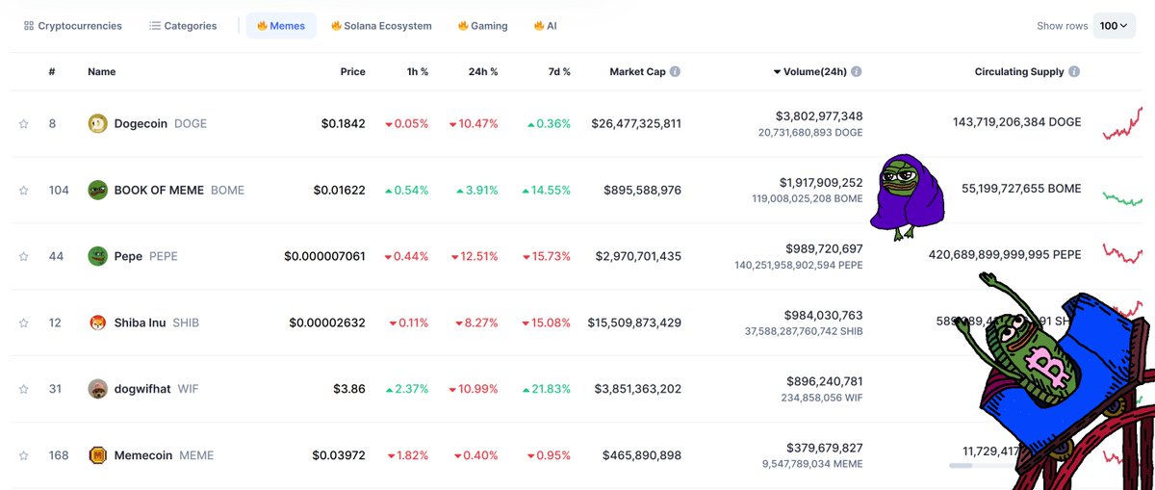Open Volume(24h) info tooltip icon
Screen dimensions: 1155x490
click(x=857, y=72)
